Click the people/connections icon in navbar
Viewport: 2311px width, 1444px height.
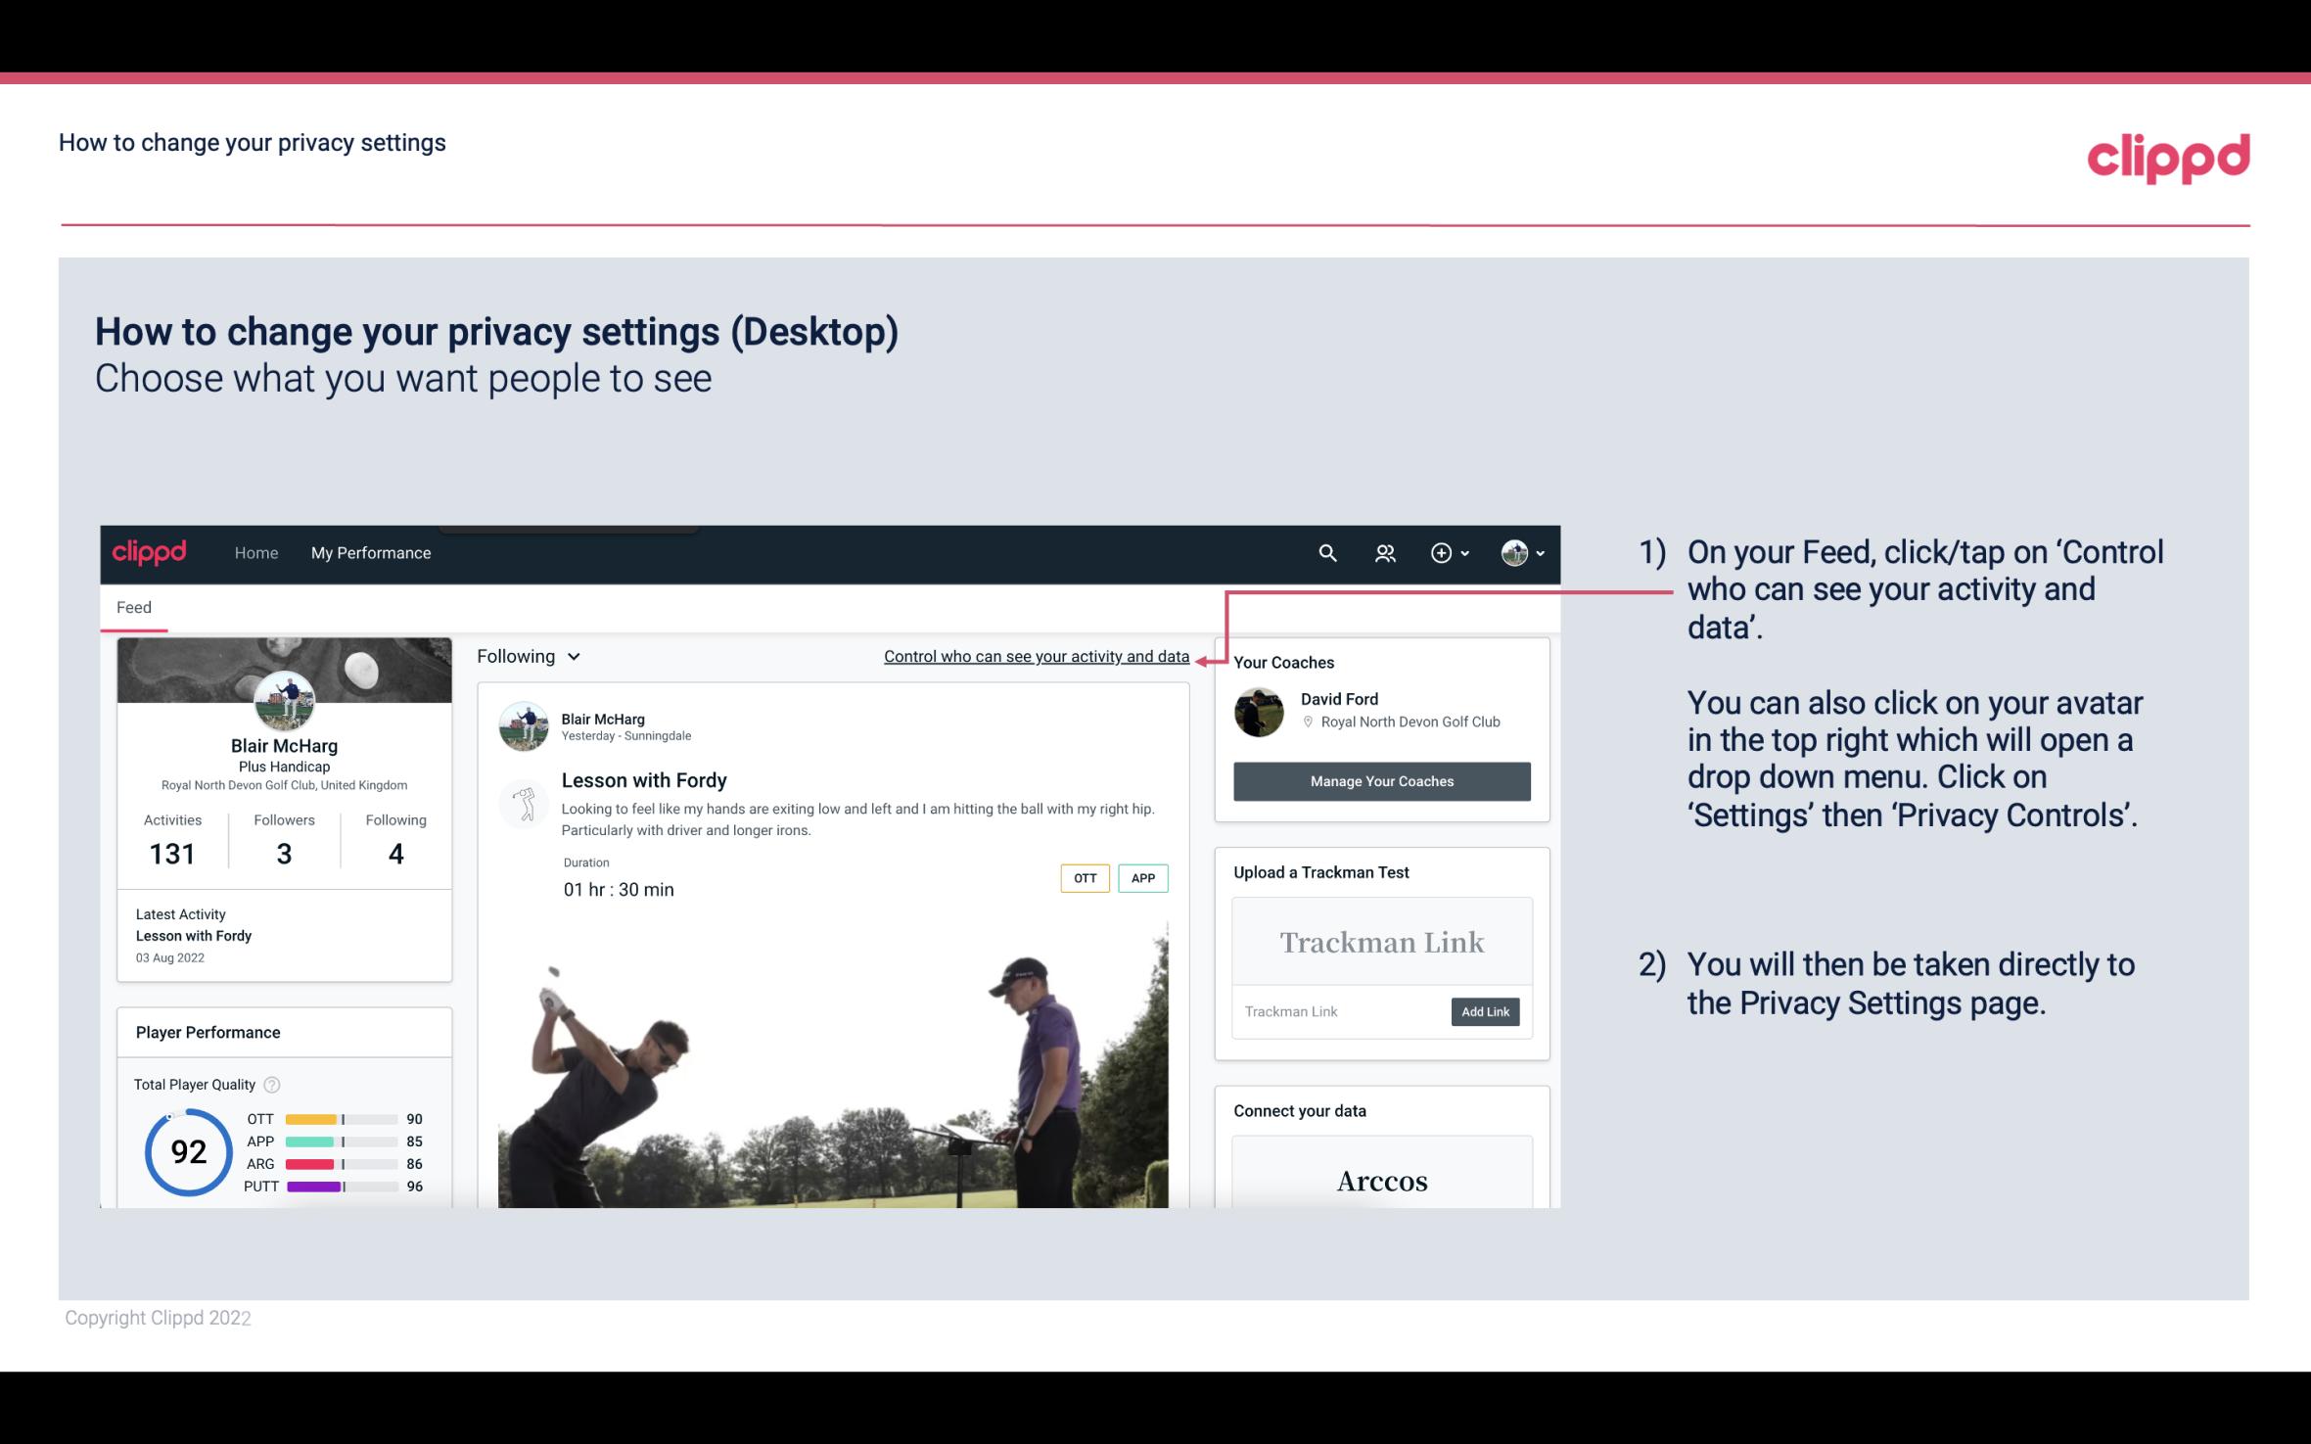[x=1385, y=552]
